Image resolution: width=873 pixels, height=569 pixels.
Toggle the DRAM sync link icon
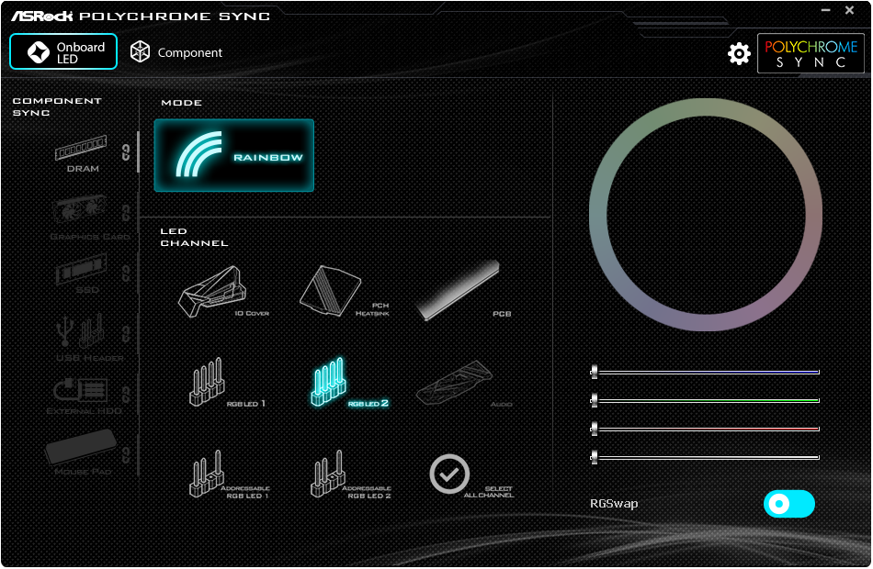pyautogui.click(x=126, y=152)
